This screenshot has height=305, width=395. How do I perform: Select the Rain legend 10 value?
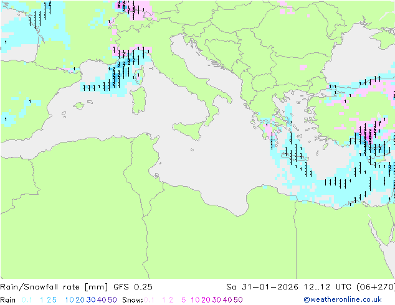pos(70,300)
